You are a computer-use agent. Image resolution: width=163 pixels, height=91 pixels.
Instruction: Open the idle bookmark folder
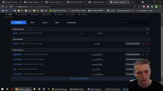[36, 11]
